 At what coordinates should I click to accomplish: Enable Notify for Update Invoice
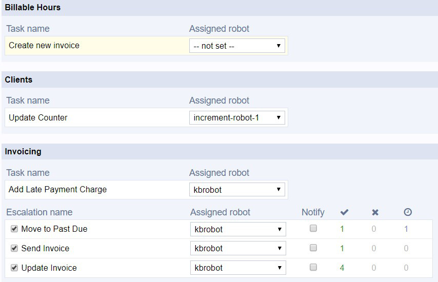tap(313, 267)
